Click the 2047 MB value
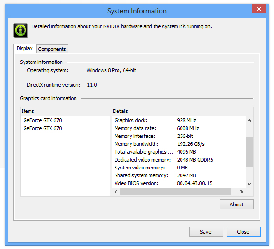274x249 pixels. [187, 175]
